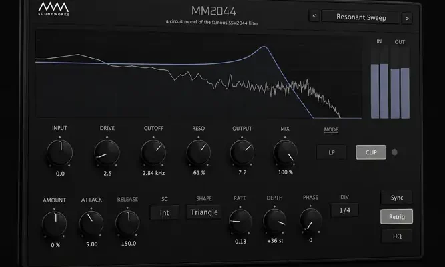Click the 0 phase value

click(311, 240)
